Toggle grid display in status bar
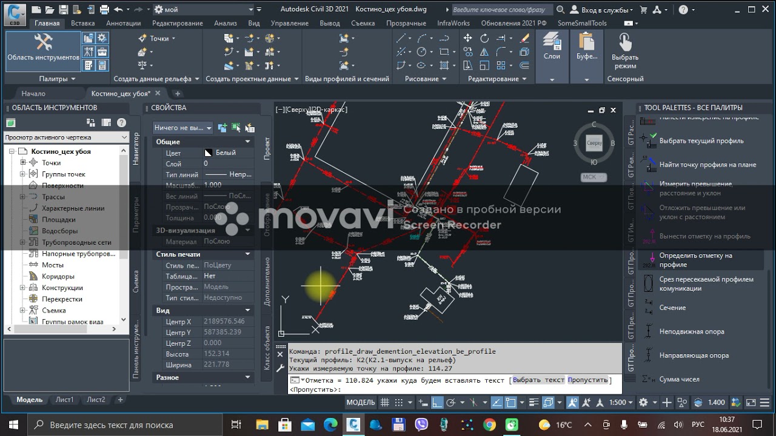Viewport: 776px width, 436px height. point(384,402)
